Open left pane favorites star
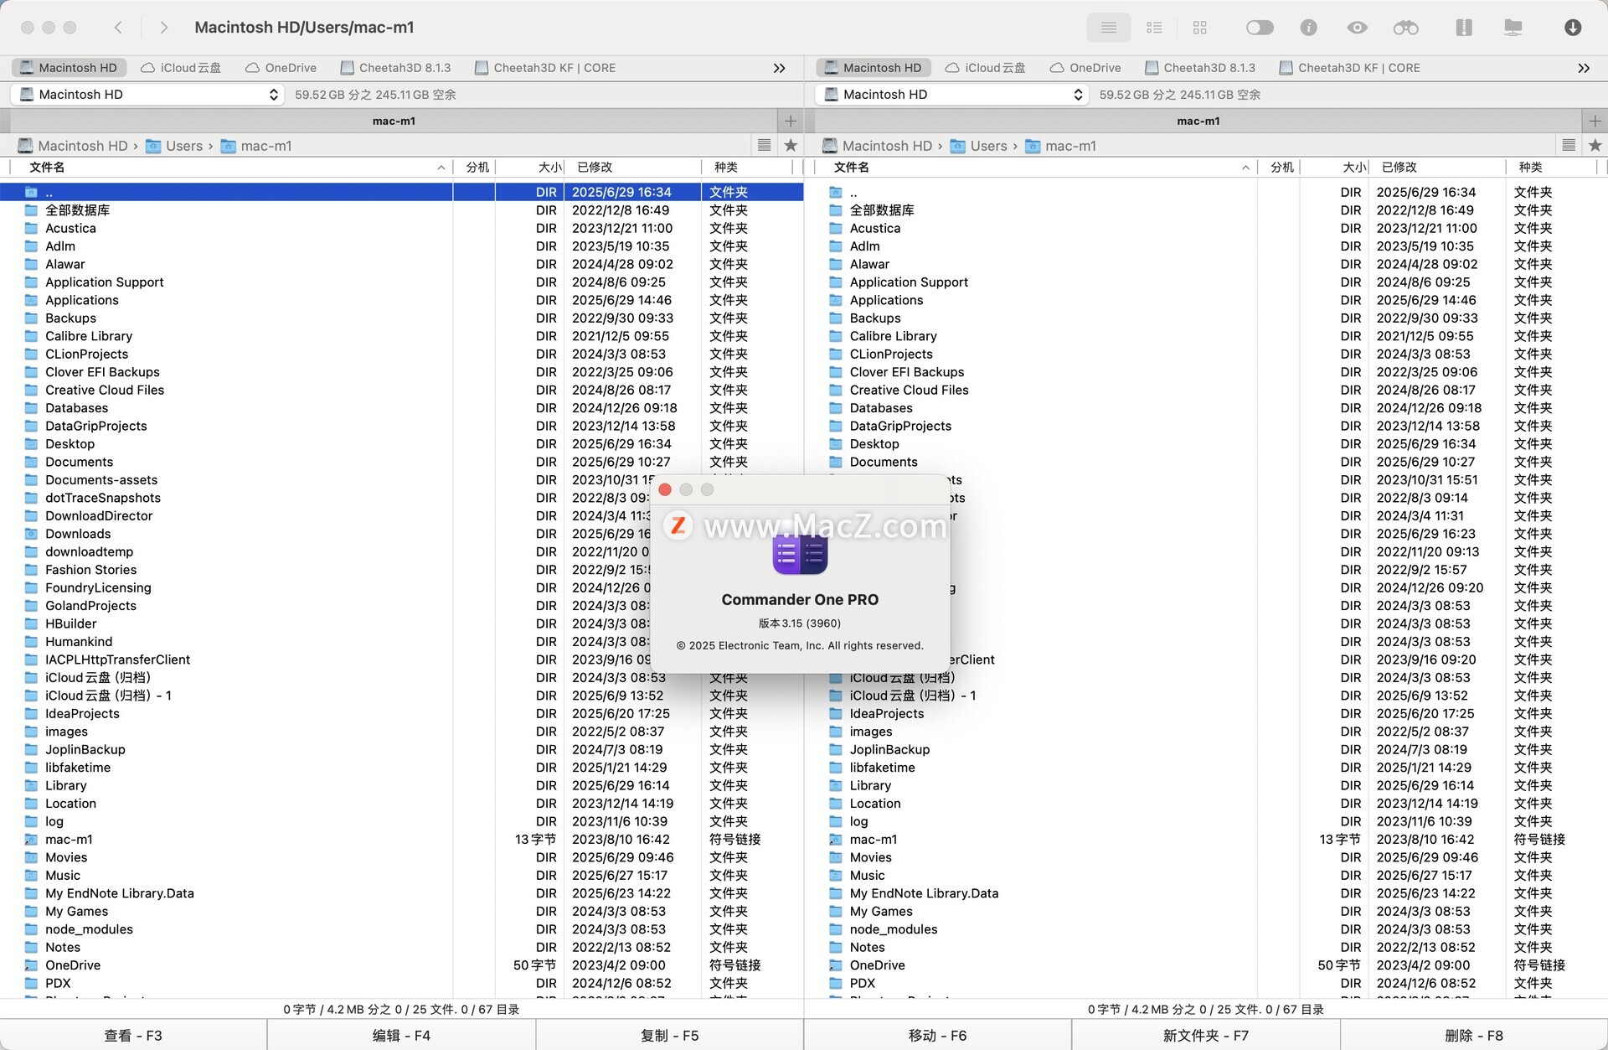Screen dimensions: 1608x1050 [790, 145]
